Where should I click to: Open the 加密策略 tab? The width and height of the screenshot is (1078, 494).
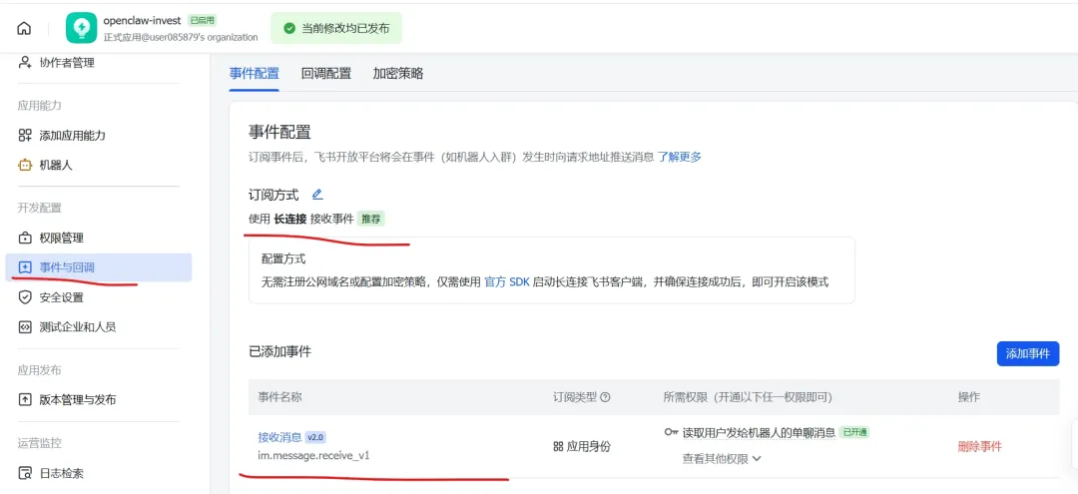click(x=398, y=74)
